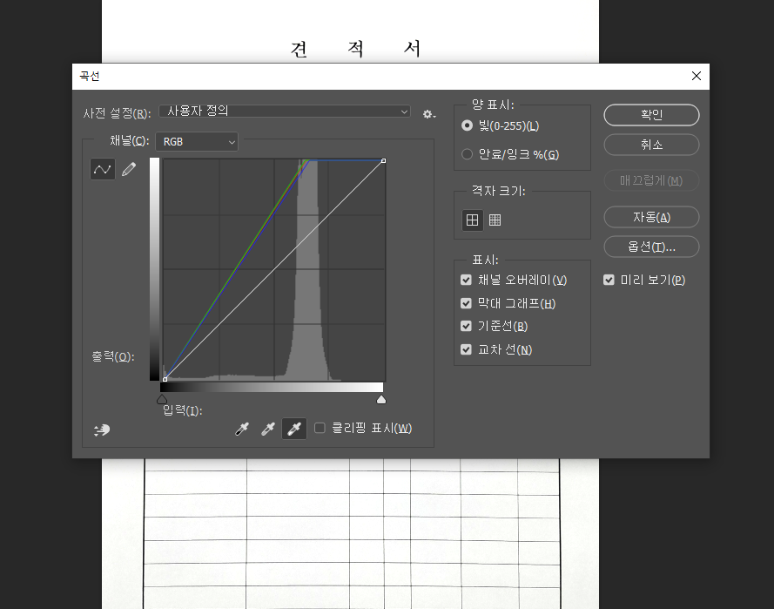Open the 옵션 button dialog
The height and width of the screenshot is (609, 774).
pyautogui.click(x=651, y=247)
